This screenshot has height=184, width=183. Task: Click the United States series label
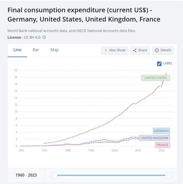pos(155,78)
